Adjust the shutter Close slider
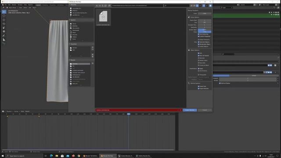The height and width of the screenshot is (158, 281). (205, 32)
